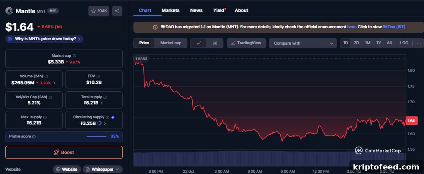Switch chart to Market cap view
Screen dimensions: 424x174
point(171,43)
